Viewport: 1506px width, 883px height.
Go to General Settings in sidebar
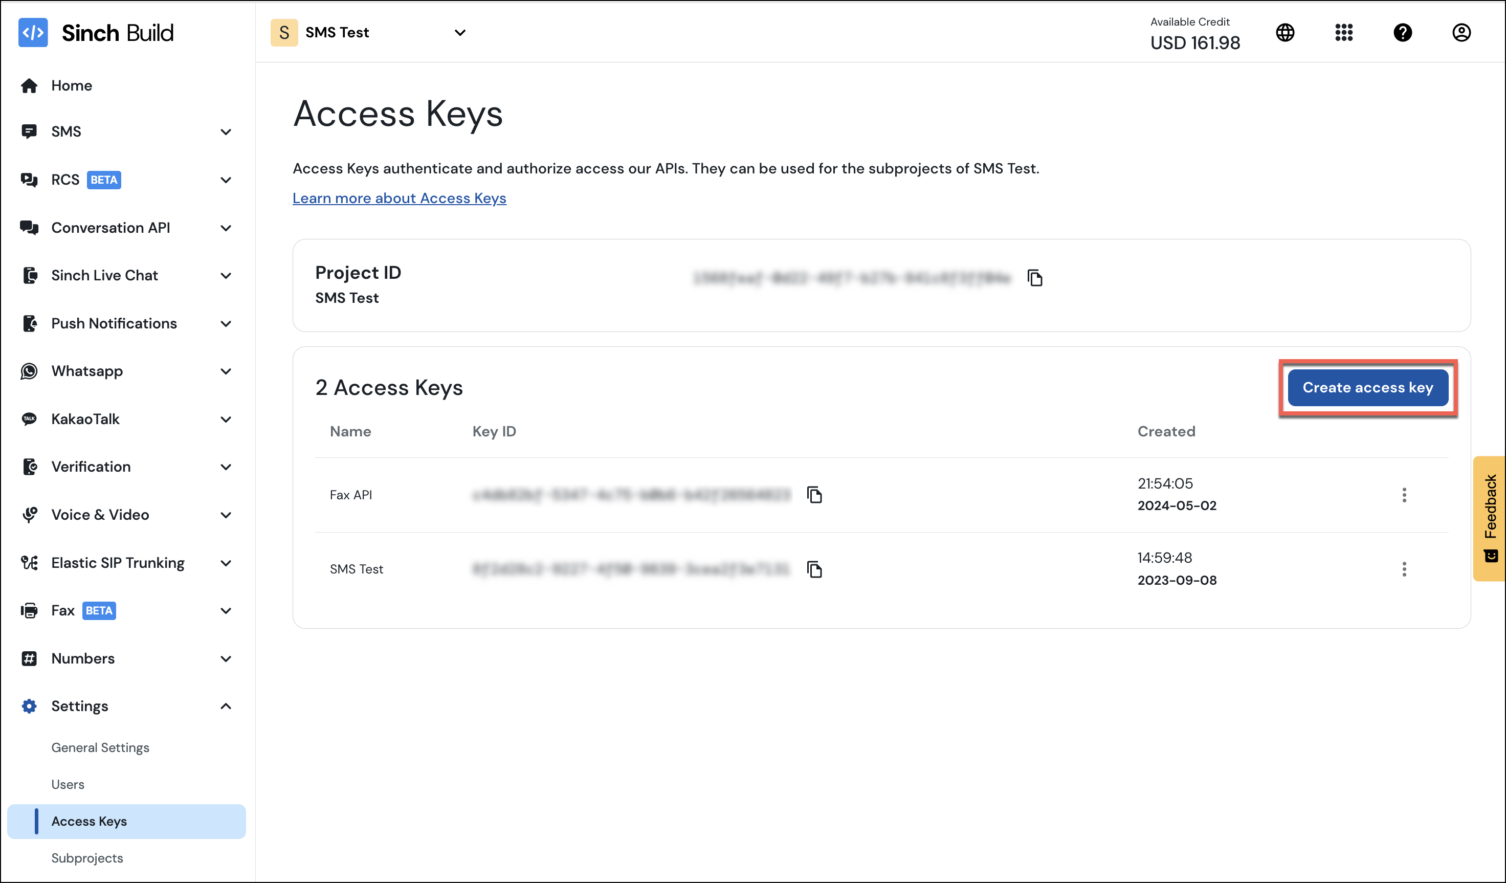(100, 747)
